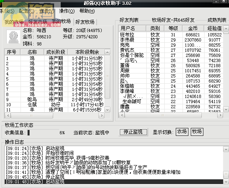
Task: Select highlighted log entry at 09:01:48
Action: (114, 182)
